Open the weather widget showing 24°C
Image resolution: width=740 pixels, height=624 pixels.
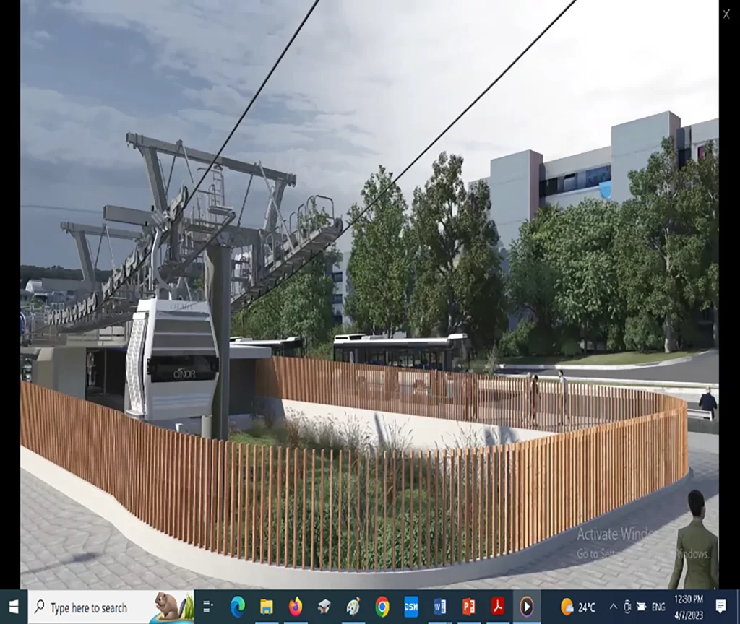578,607
